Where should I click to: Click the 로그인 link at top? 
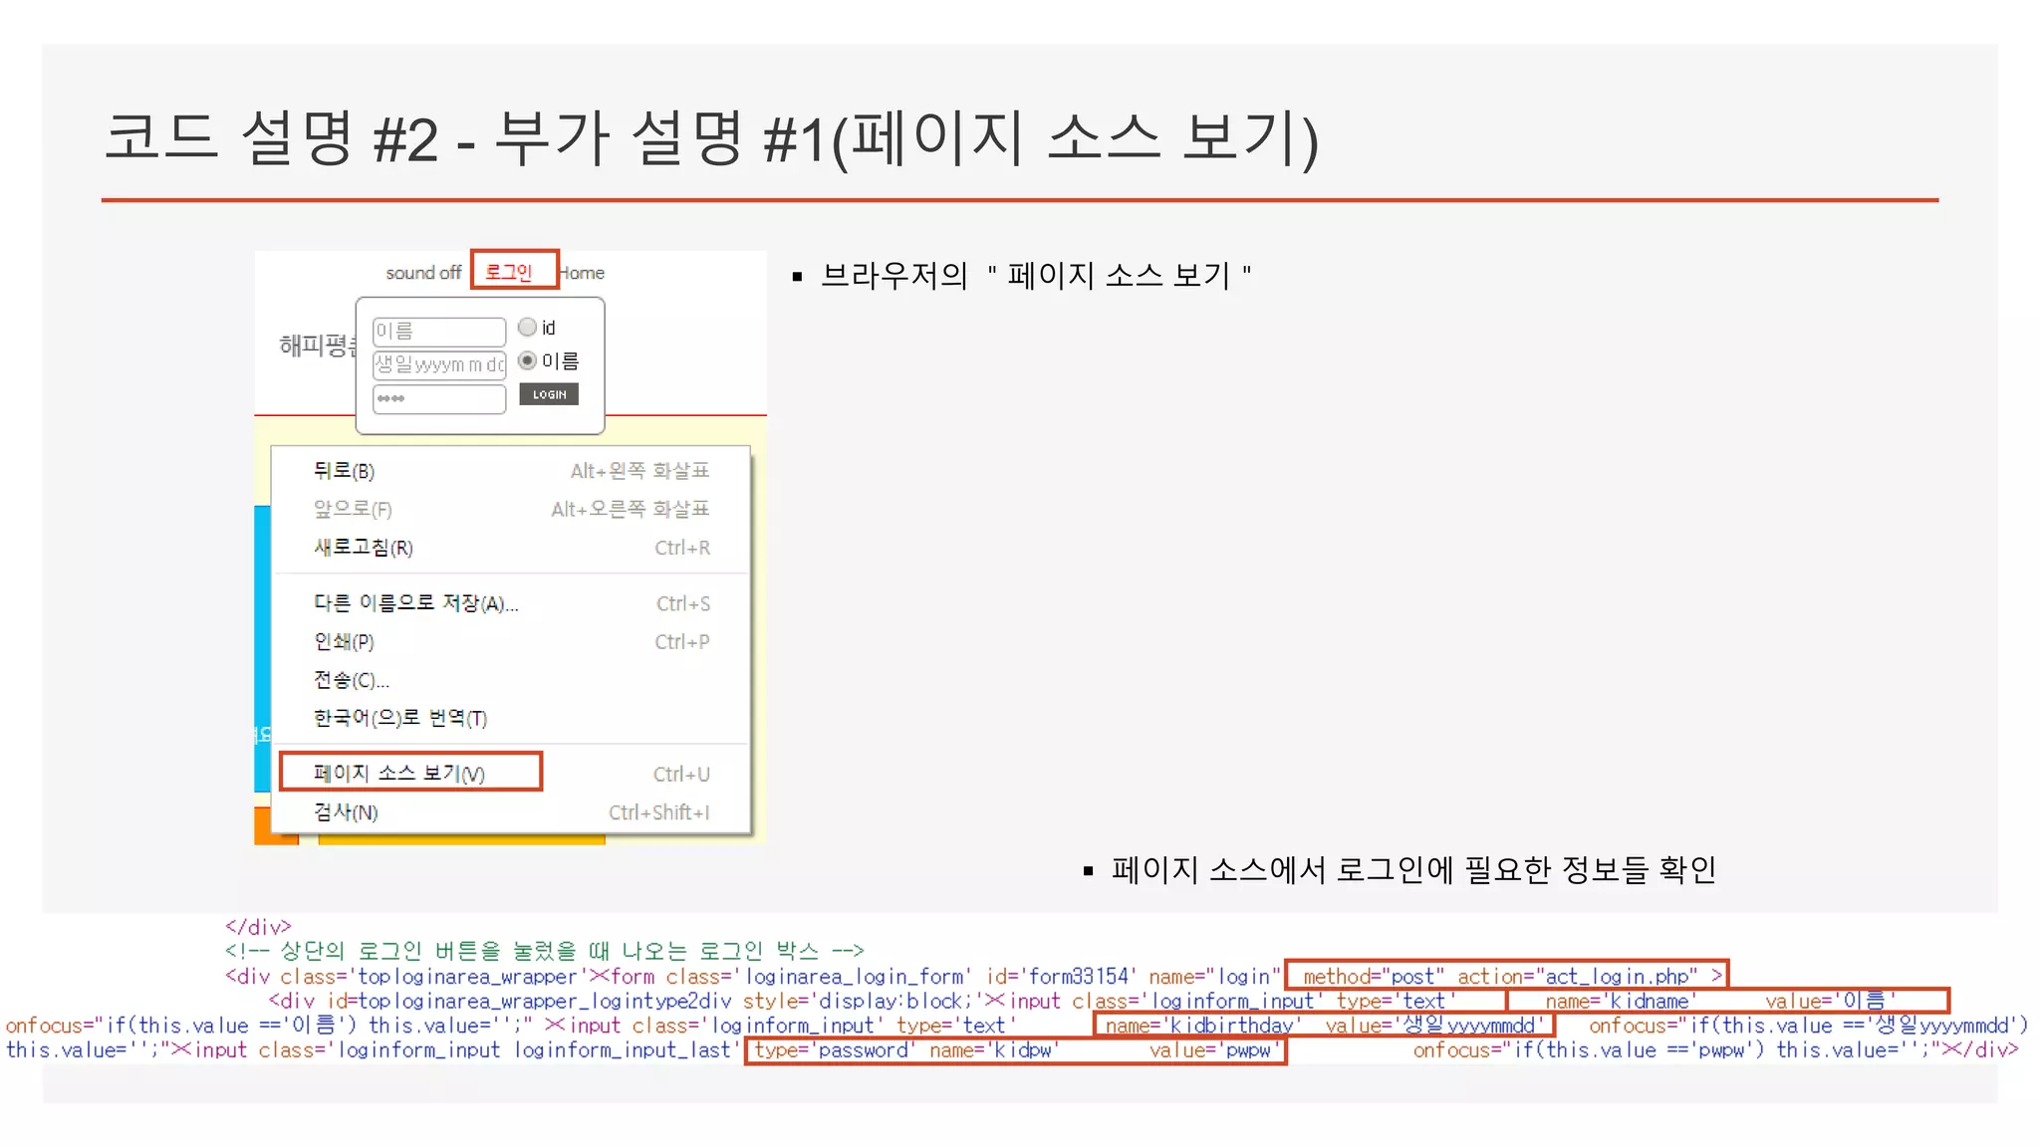coord(510,271)
